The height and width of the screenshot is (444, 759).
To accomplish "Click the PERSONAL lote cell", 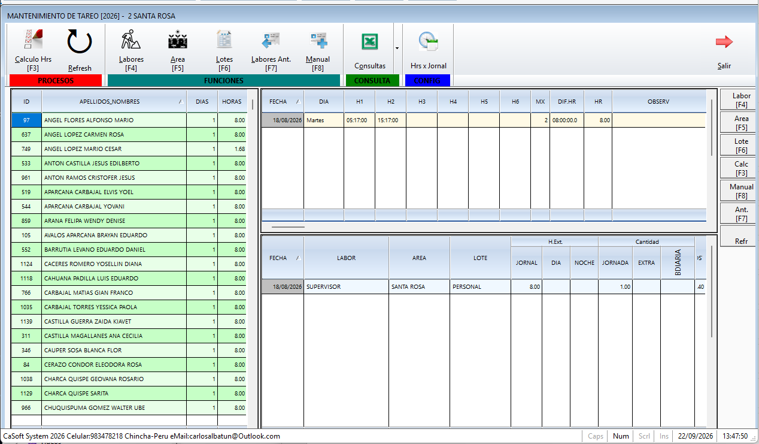I will tap(481, 286).
